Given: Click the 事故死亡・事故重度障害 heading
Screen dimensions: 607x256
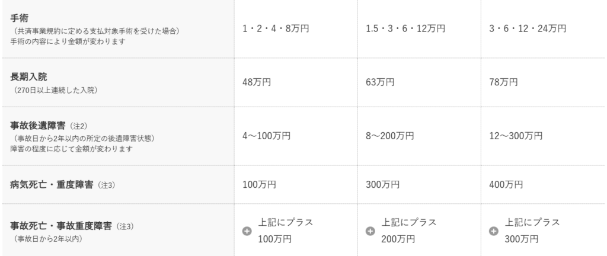Looking at the screenshot, I should (x=61, y=226).
